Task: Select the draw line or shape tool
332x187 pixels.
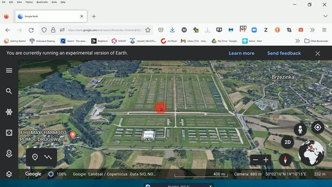Action: [48, 157]
